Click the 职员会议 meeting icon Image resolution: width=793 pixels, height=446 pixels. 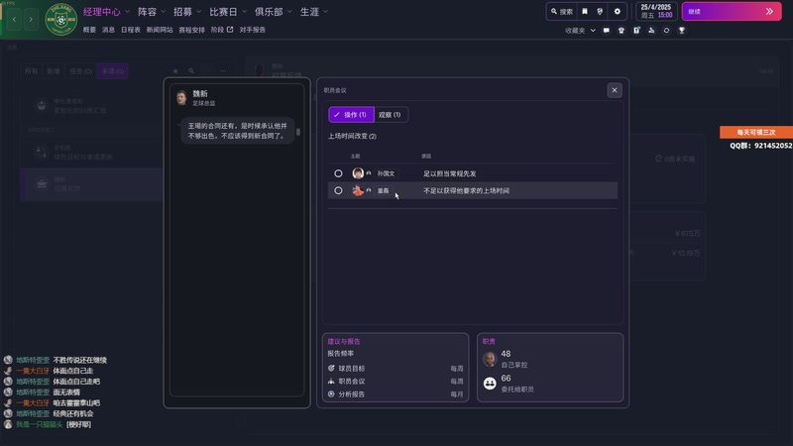tap(331, 381)
